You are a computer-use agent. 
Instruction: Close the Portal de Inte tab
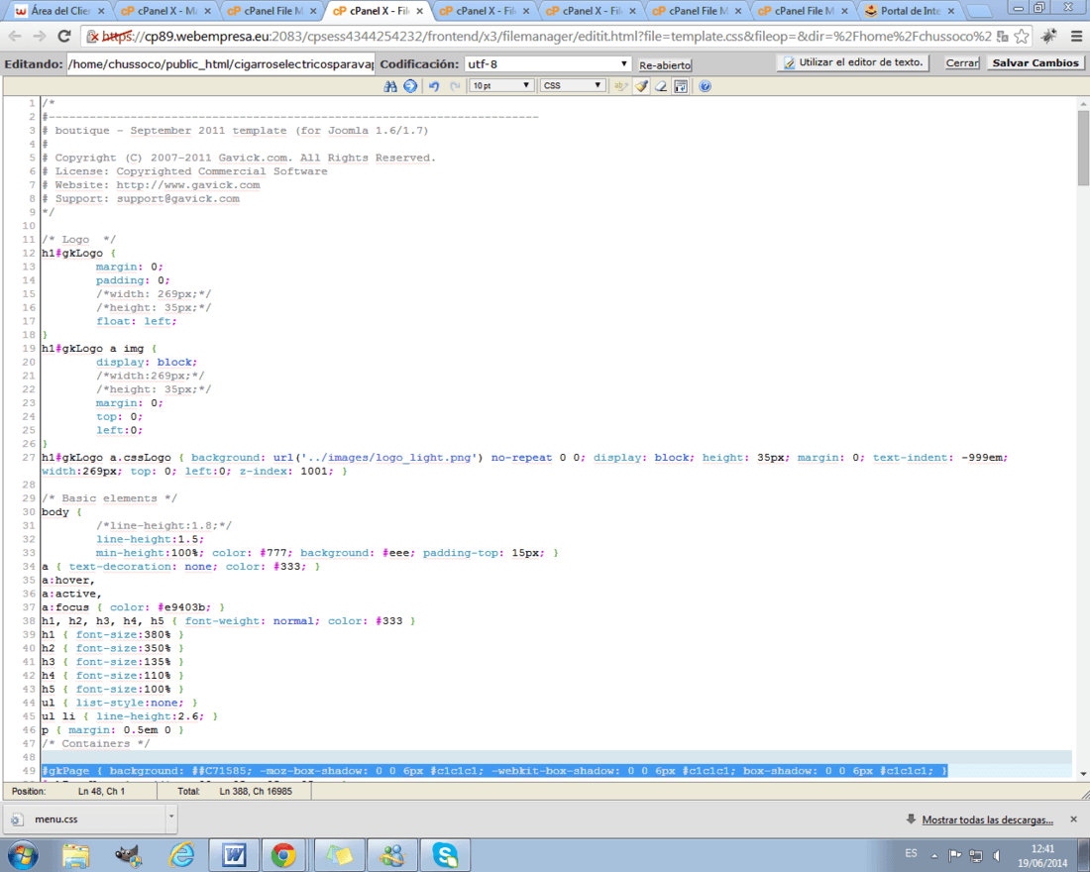(x=951, y=11)
